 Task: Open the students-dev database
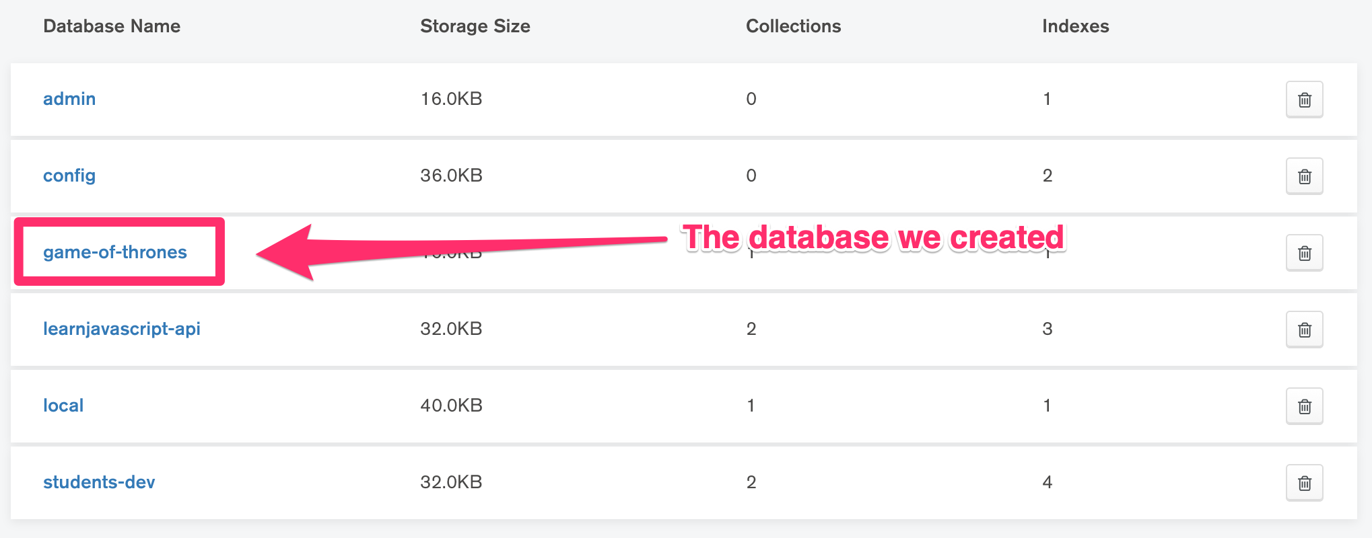coord(98,482)
